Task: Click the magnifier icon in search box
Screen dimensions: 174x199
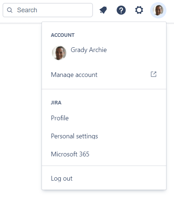Action: point(10,10)
